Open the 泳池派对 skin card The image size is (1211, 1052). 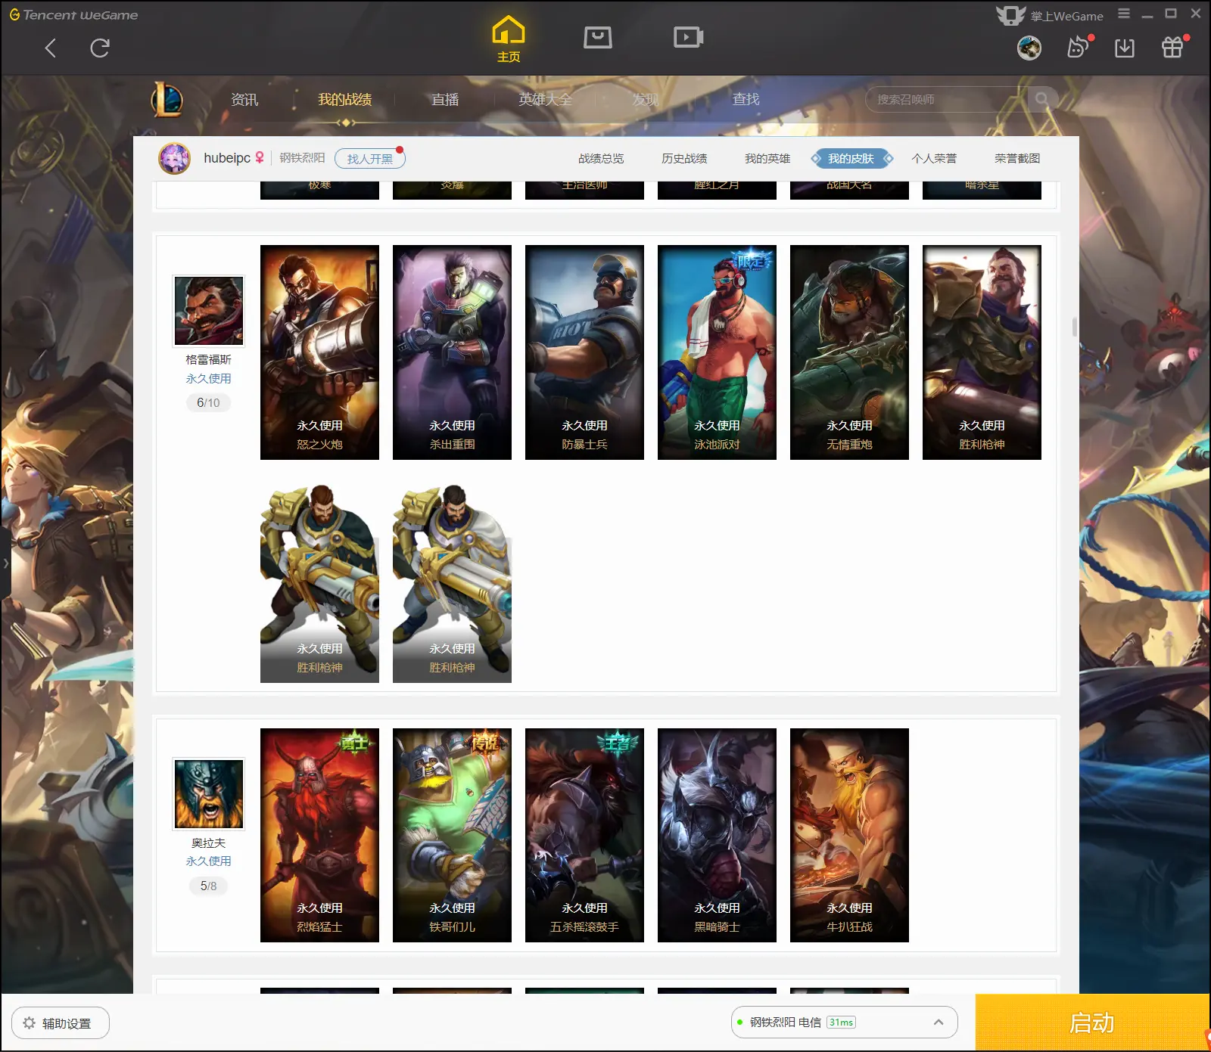tap(717, 352)
